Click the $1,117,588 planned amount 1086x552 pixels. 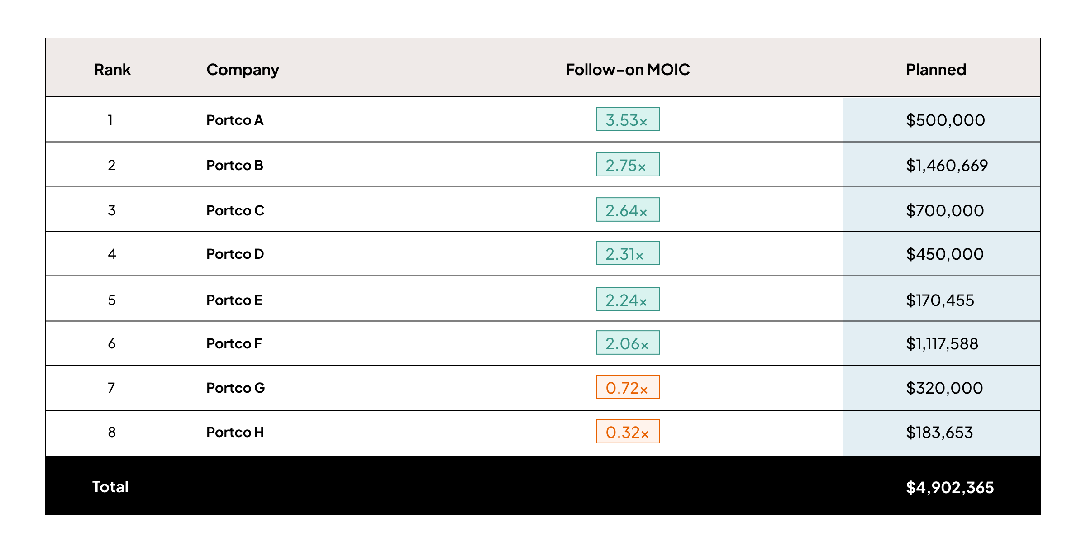942,343
